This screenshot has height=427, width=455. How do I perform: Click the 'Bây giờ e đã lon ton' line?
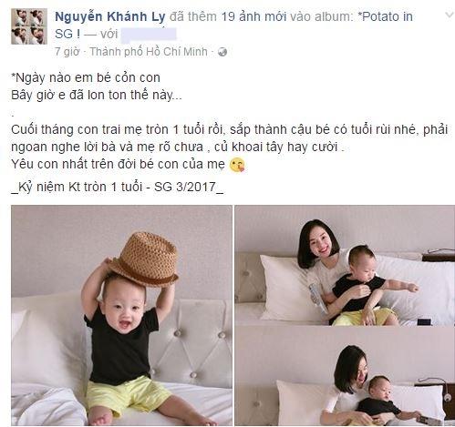(x=97, y=96)
